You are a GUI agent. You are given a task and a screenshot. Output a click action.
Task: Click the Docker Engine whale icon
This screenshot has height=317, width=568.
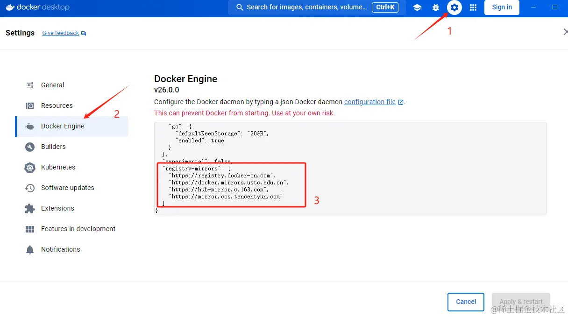30,127
